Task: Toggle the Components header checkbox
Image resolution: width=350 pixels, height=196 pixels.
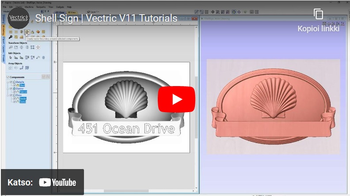Action: coord(8,77)
